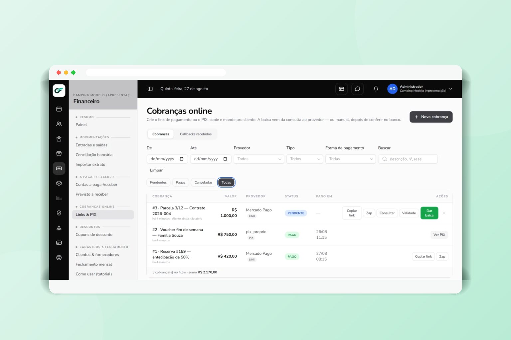Viewport: 511px width, 340px height.
Task: Open the people icon in left rail
Action: [x=59, y=124]
